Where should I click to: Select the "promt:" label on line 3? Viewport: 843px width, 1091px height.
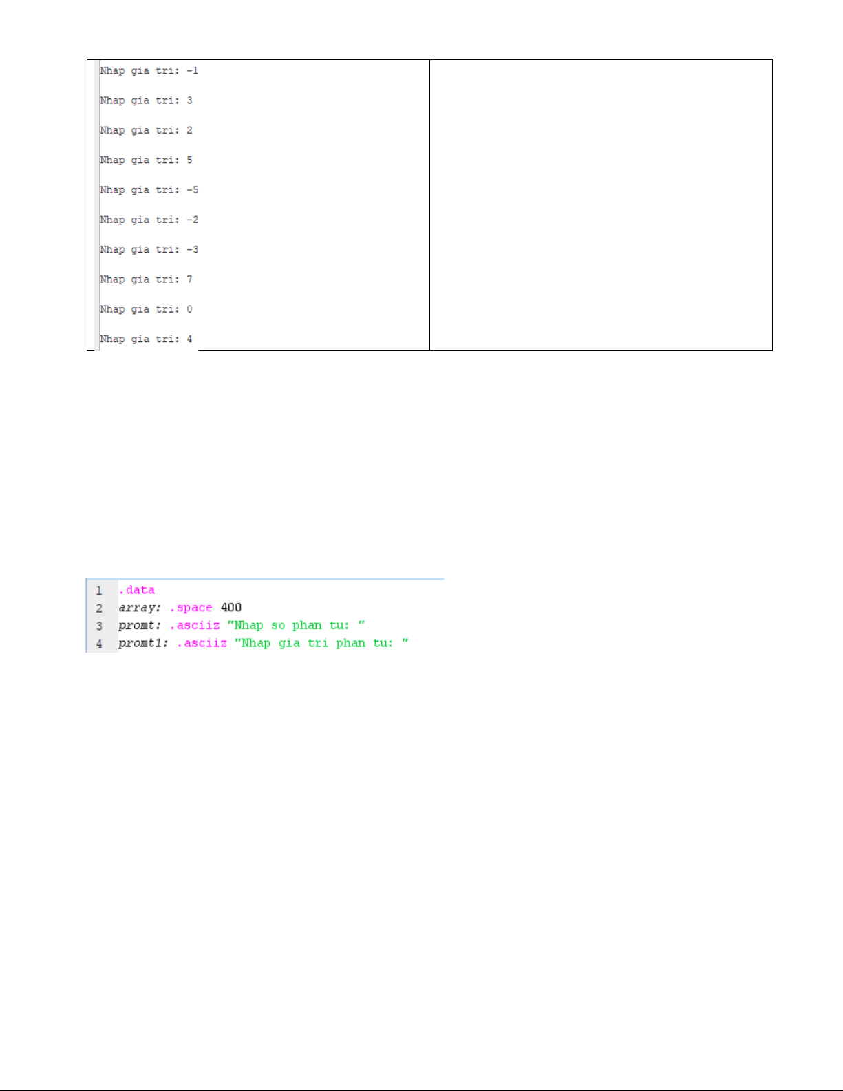[140, 626]
